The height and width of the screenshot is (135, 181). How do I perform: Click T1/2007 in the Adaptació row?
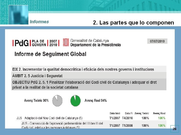(115, 118)
